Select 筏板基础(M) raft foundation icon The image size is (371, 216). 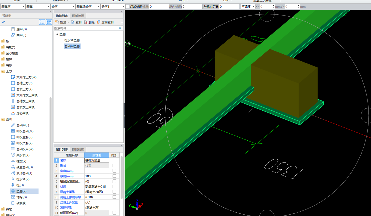(13, 131)
